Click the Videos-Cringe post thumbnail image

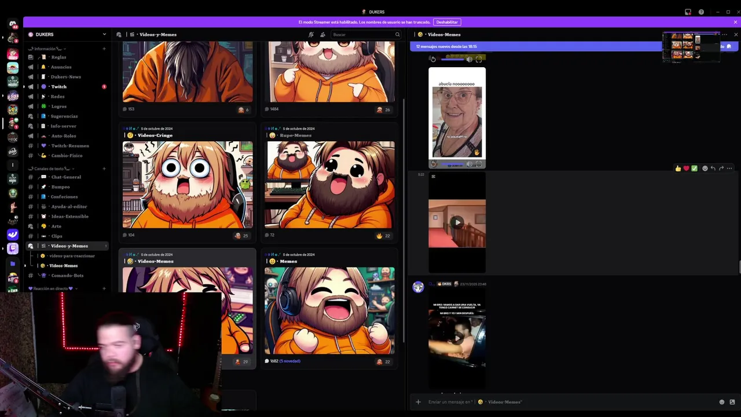[188, 185]
